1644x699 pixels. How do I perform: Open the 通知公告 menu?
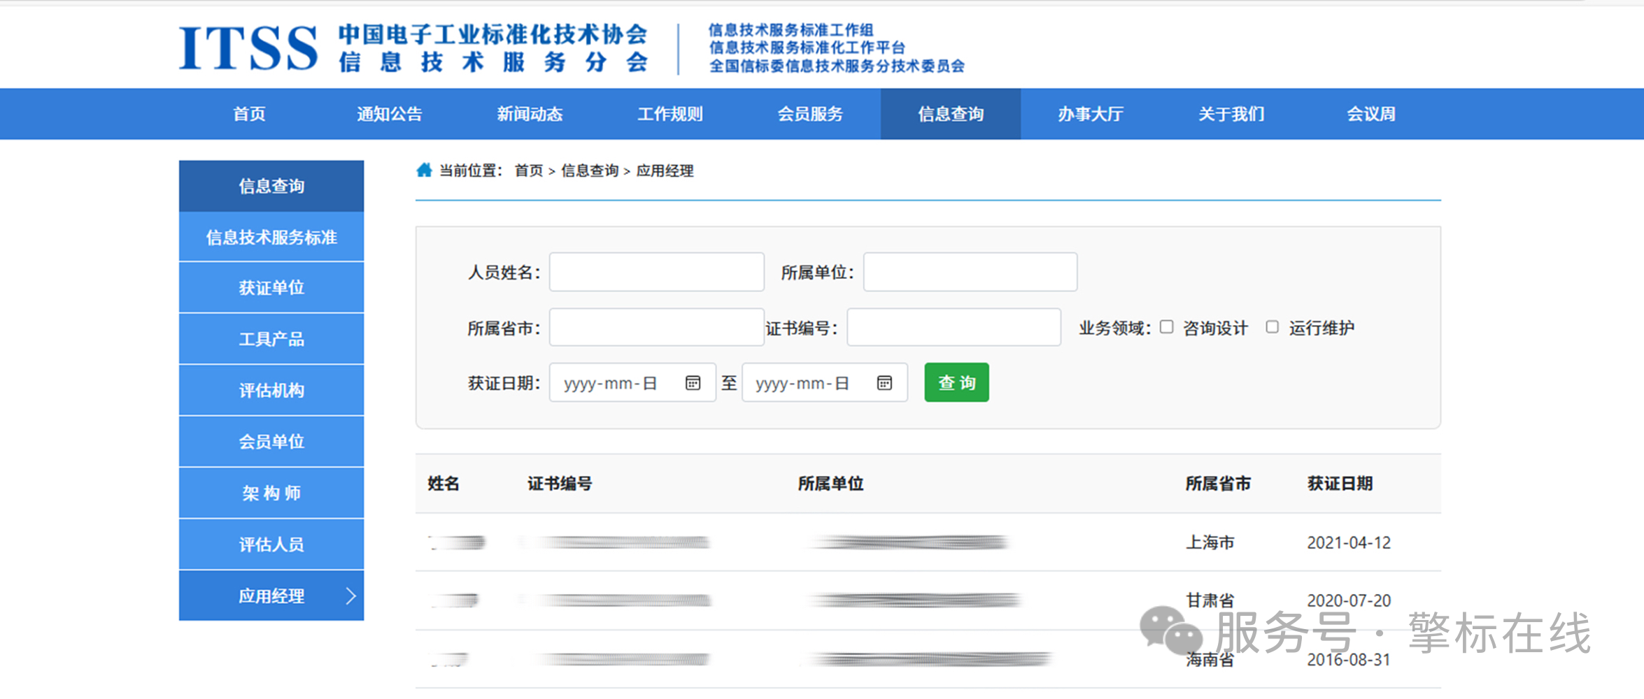coord(389,113)
